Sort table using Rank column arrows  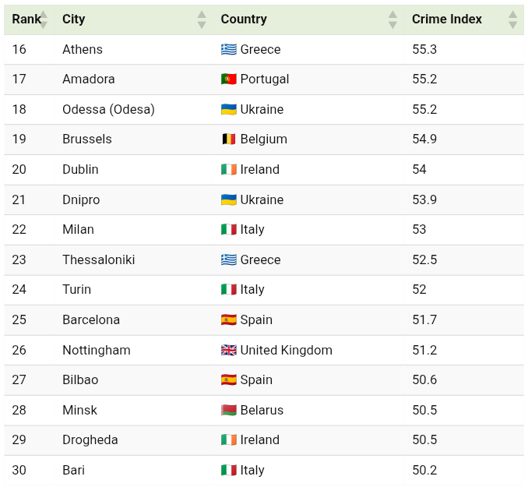(x=44, y=19)
